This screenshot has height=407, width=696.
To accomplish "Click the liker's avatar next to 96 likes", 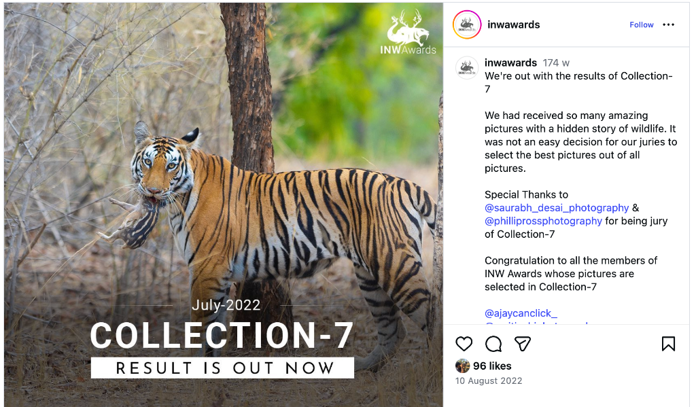I will click(463, 366).
